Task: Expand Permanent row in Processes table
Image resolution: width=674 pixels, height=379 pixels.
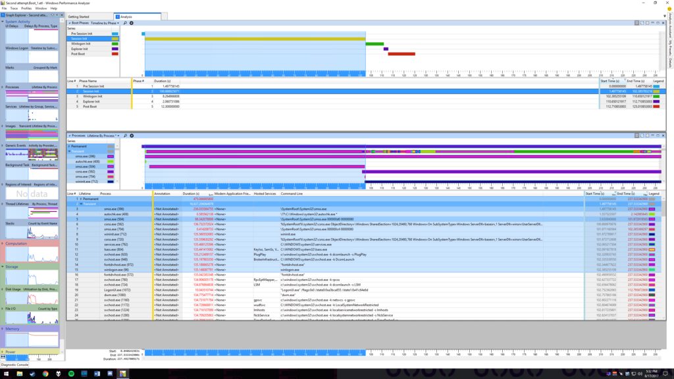Action: click(81, 199)
